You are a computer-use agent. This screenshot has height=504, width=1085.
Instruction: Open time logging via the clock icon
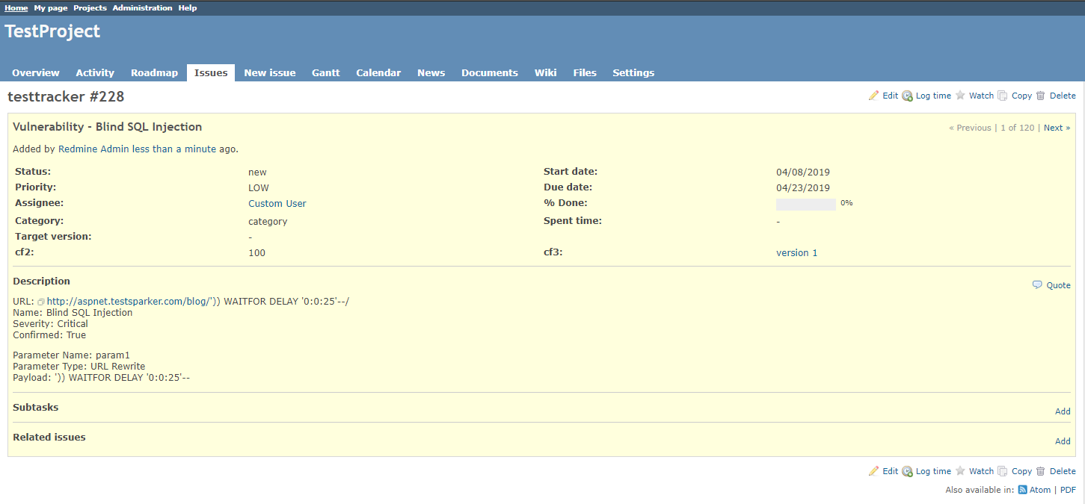907,96
